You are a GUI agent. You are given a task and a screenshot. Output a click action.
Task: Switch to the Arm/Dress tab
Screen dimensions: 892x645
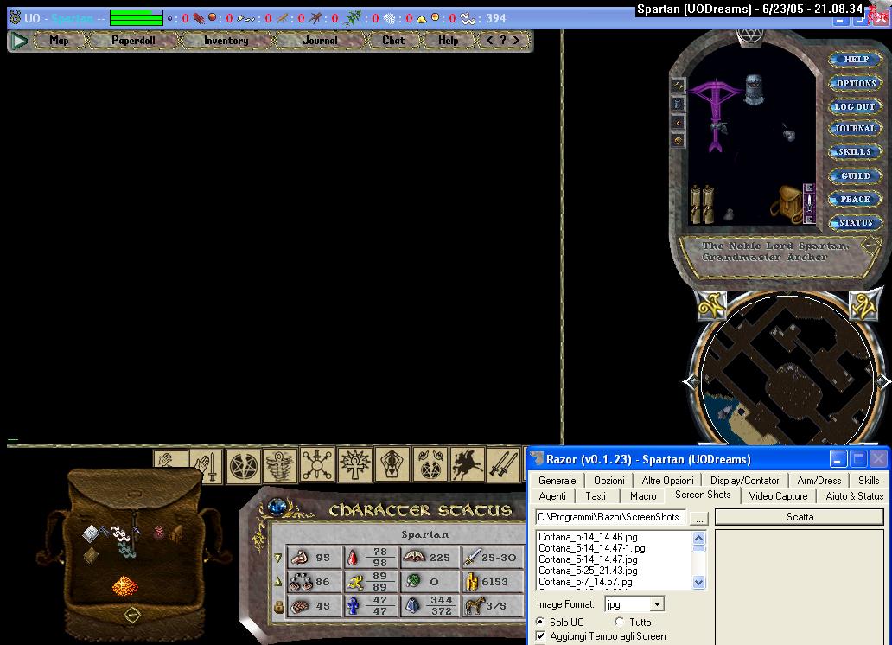819,481
